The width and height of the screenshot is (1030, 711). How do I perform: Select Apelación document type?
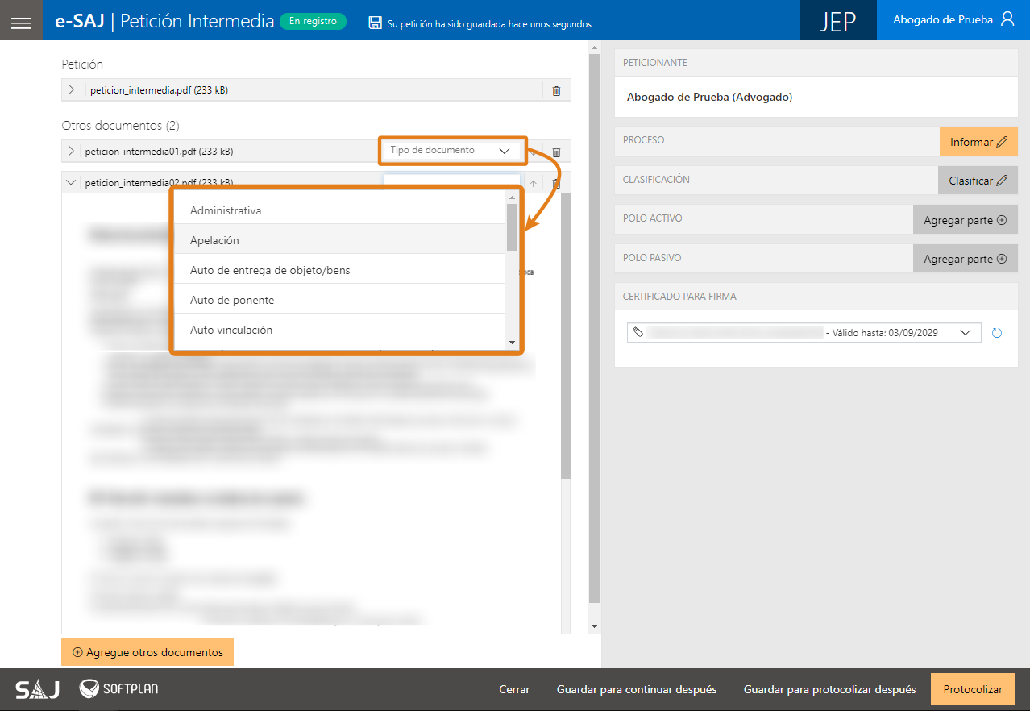(339, 239)
